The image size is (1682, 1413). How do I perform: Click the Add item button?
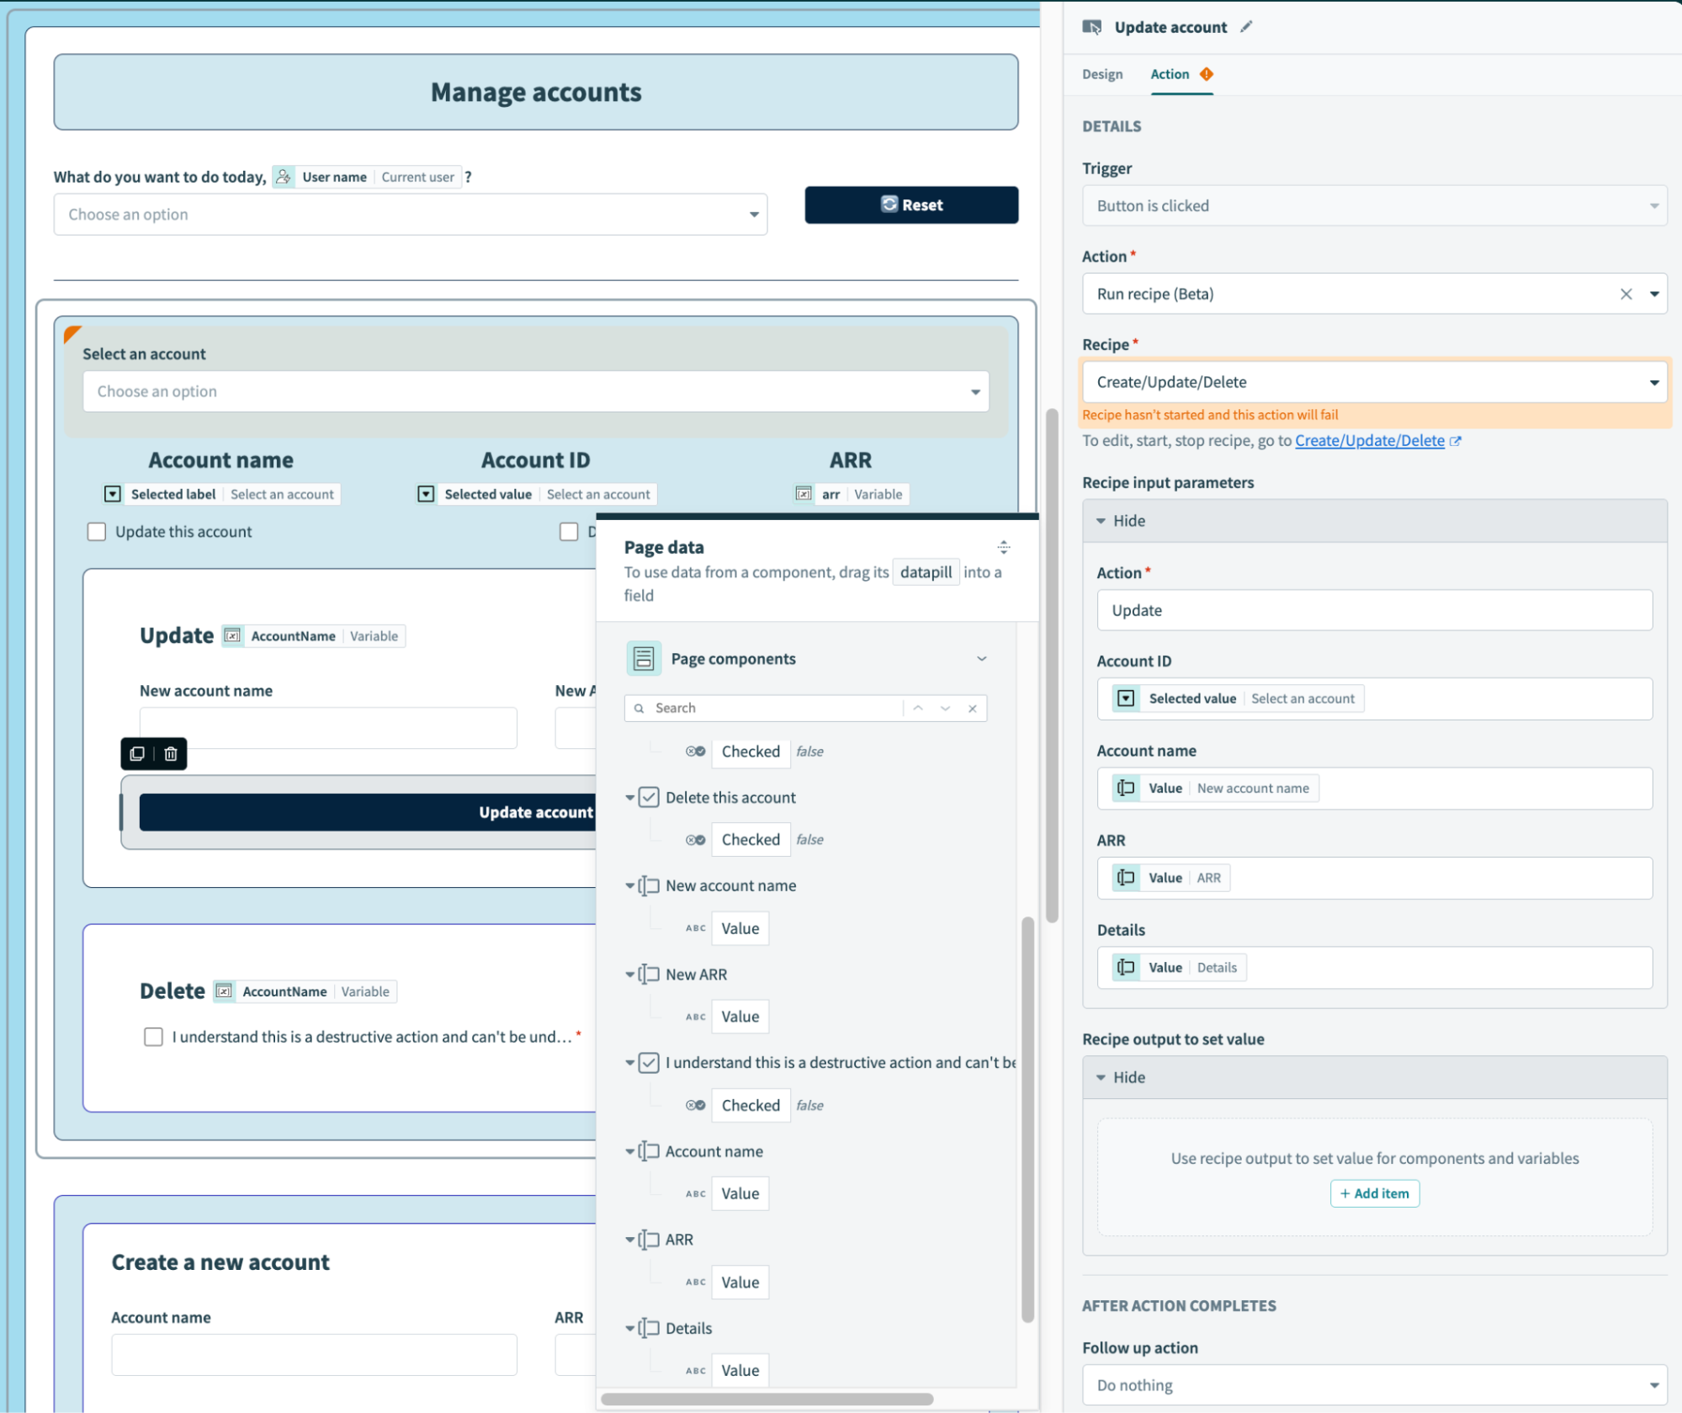pyautogui.click(x=1374, y=1193)
